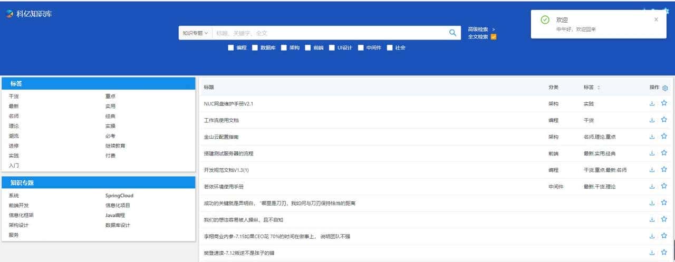This screenshot has height=262, width=675.
Task: Star the 李翔商业内参-7.15 row
Action: point(664,236)
